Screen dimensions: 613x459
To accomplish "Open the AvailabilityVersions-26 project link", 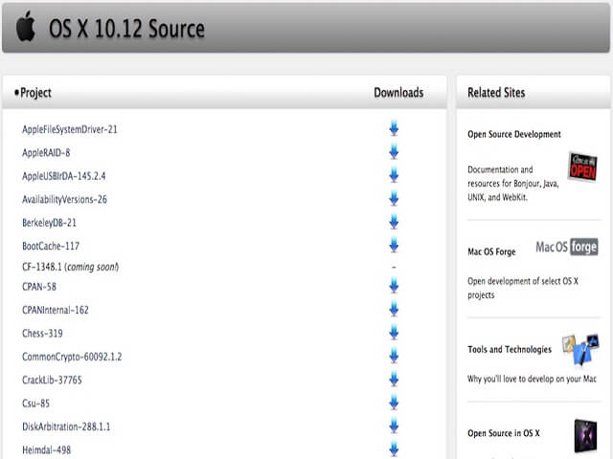I will click(x=64, y=200).
